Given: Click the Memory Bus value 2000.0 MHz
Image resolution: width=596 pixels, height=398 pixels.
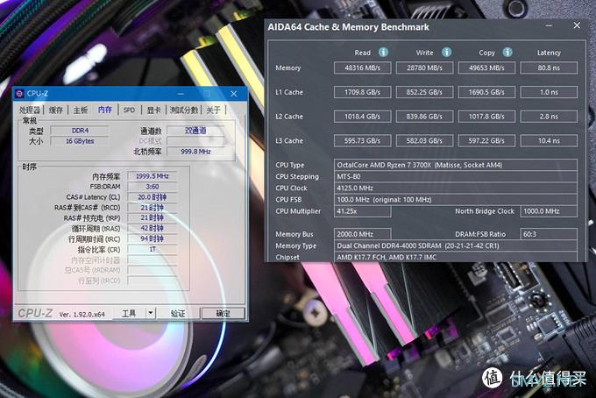Looking at the screenshot, I should 363,234.
